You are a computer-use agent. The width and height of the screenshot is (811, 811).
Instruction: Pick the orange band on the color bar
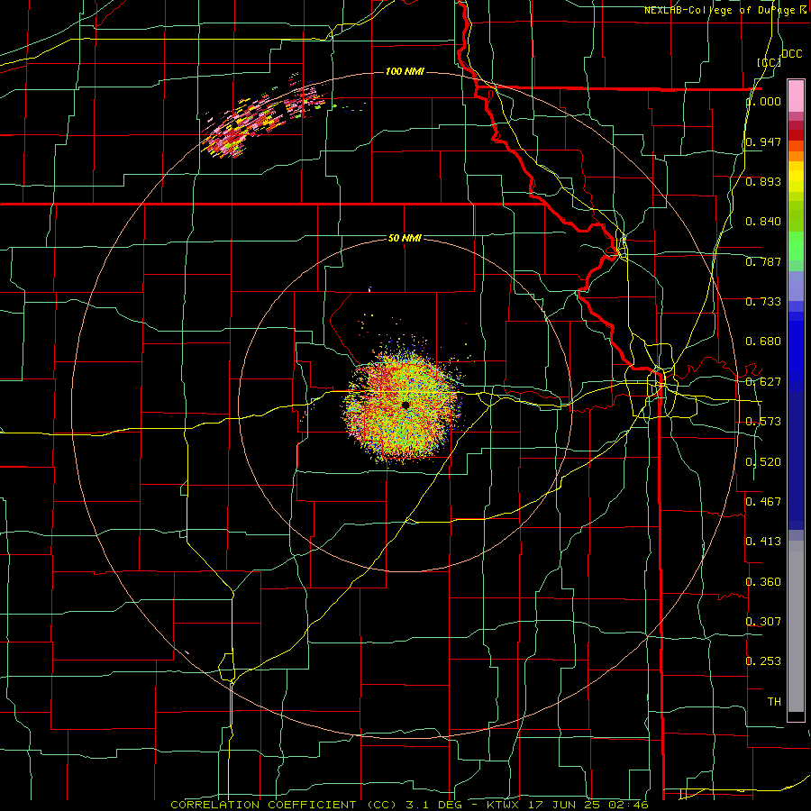(796, 154)
